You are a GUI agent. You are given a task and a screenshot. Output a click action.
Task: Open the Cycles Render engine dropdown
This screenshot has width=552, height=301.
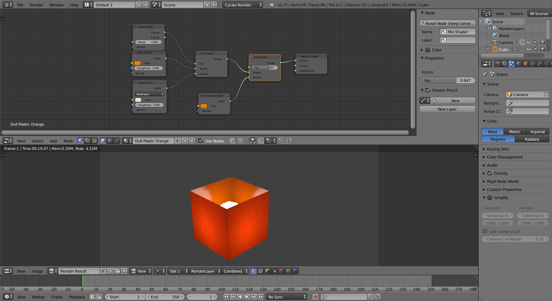[x=243, y=5]
